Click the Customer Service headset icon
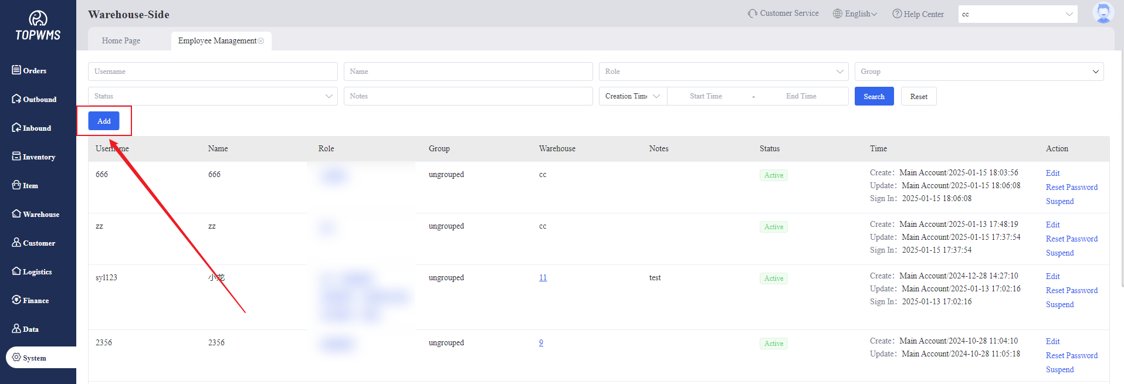Screen dimensions: 1124x384 [752, 13]
